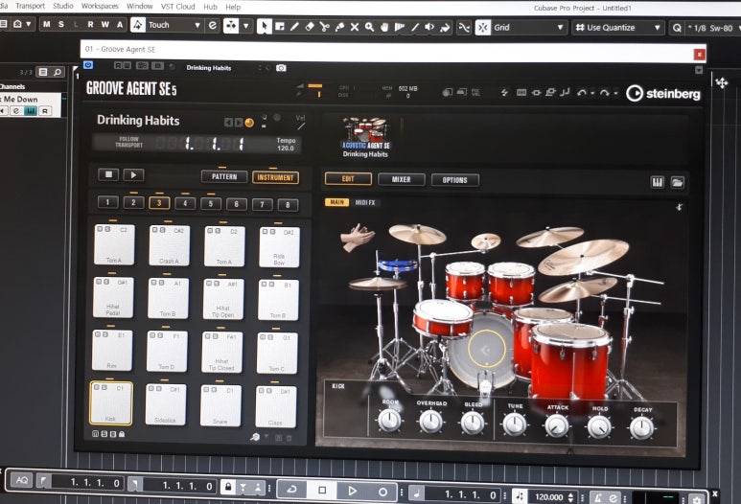The height and width of the screenshot is (504, 741).
Task: Open the Groove Agent redo history arrow dropdown
Action: pyautogui.click(x=615, y=93)
